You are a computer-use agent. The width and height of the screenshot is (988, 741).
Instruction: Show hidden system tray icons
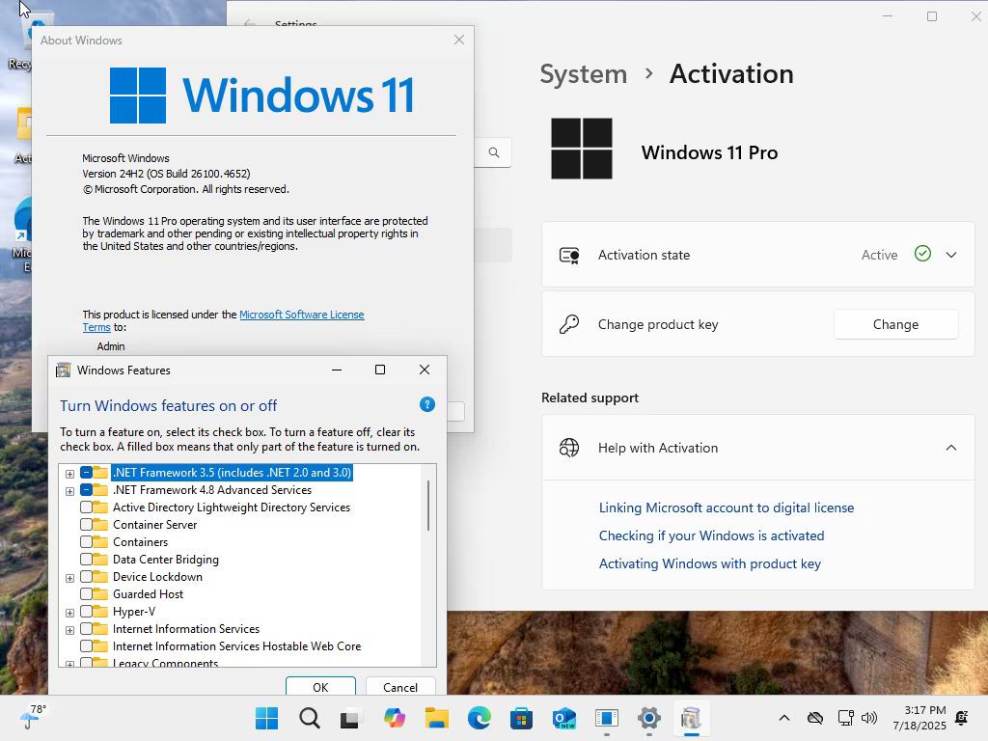point(783,718)
